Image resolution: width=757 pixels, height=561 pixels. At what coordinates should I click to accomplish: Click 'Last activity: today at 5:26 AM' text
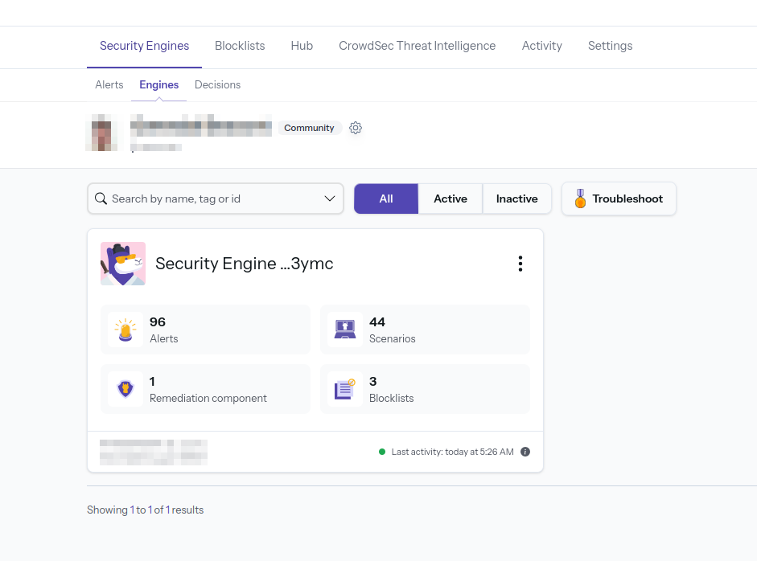[x=452, y=452]
